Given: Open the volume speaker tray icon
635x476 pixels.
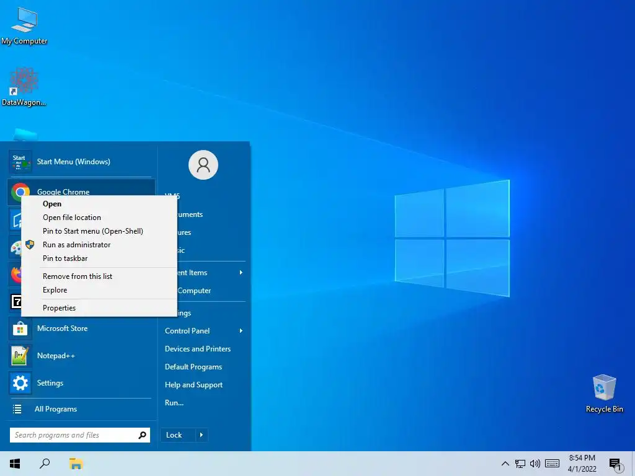Looking at the screenshot, I should click(x=535, y=464).
